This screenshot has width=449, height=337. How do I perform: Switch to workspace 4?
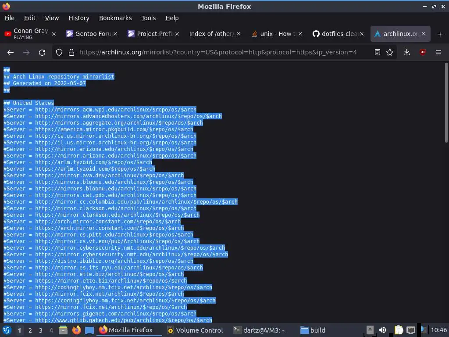pos(51,330)
